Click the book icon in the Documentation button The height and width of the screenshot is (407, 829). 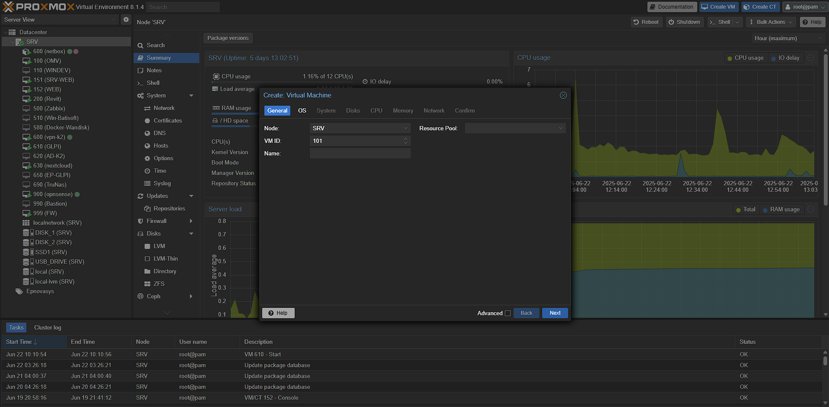pos(653,7)
